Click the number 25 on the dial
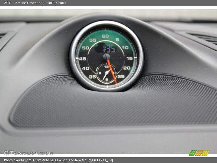Image resolution: width=217 pixels, height=163 pixels. 121,77
